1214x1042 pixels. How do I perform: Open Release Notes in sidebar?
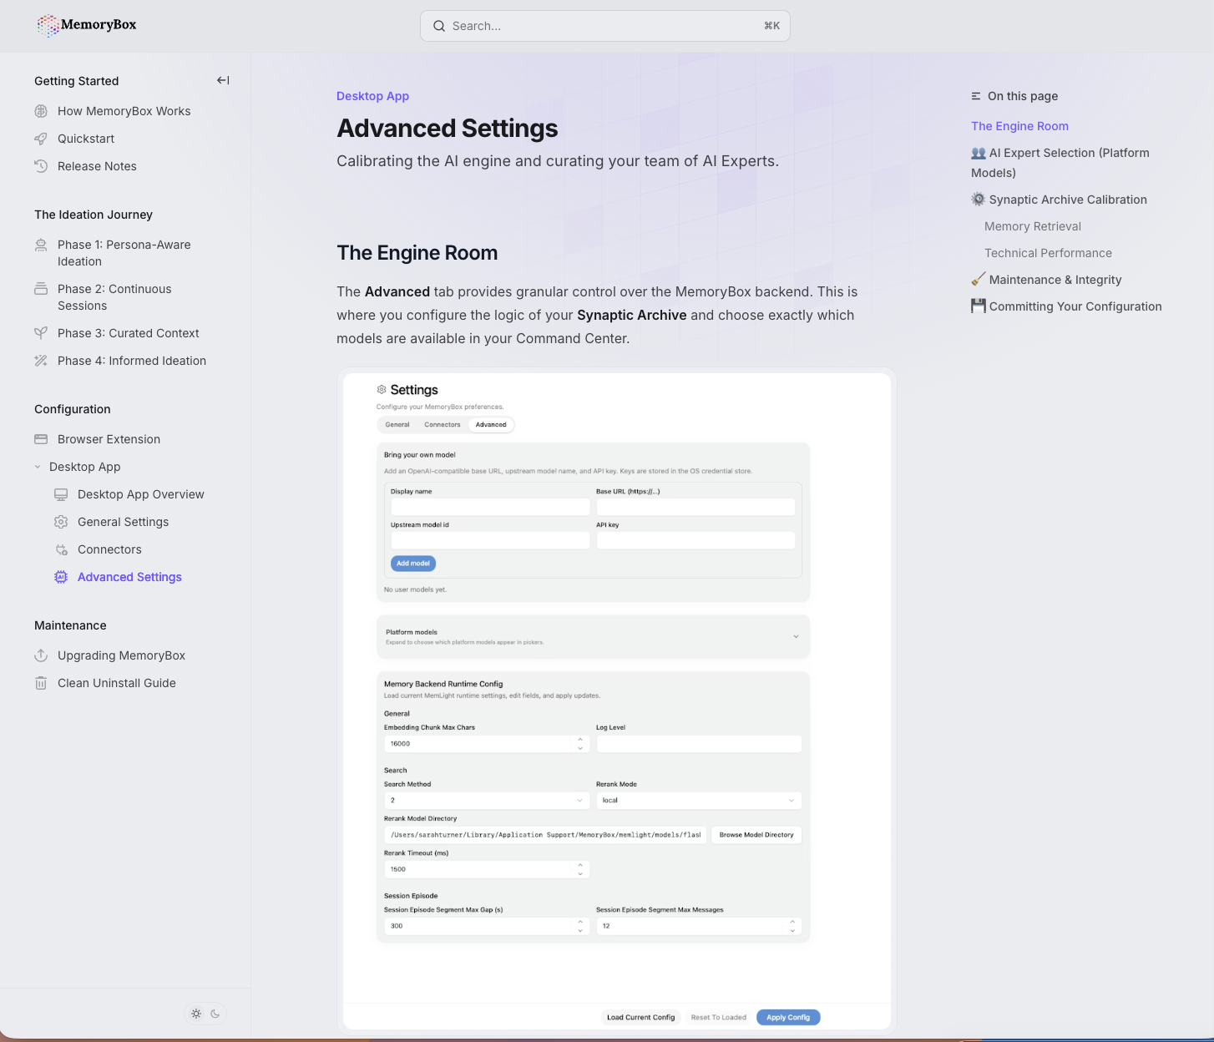pos(97,166)
